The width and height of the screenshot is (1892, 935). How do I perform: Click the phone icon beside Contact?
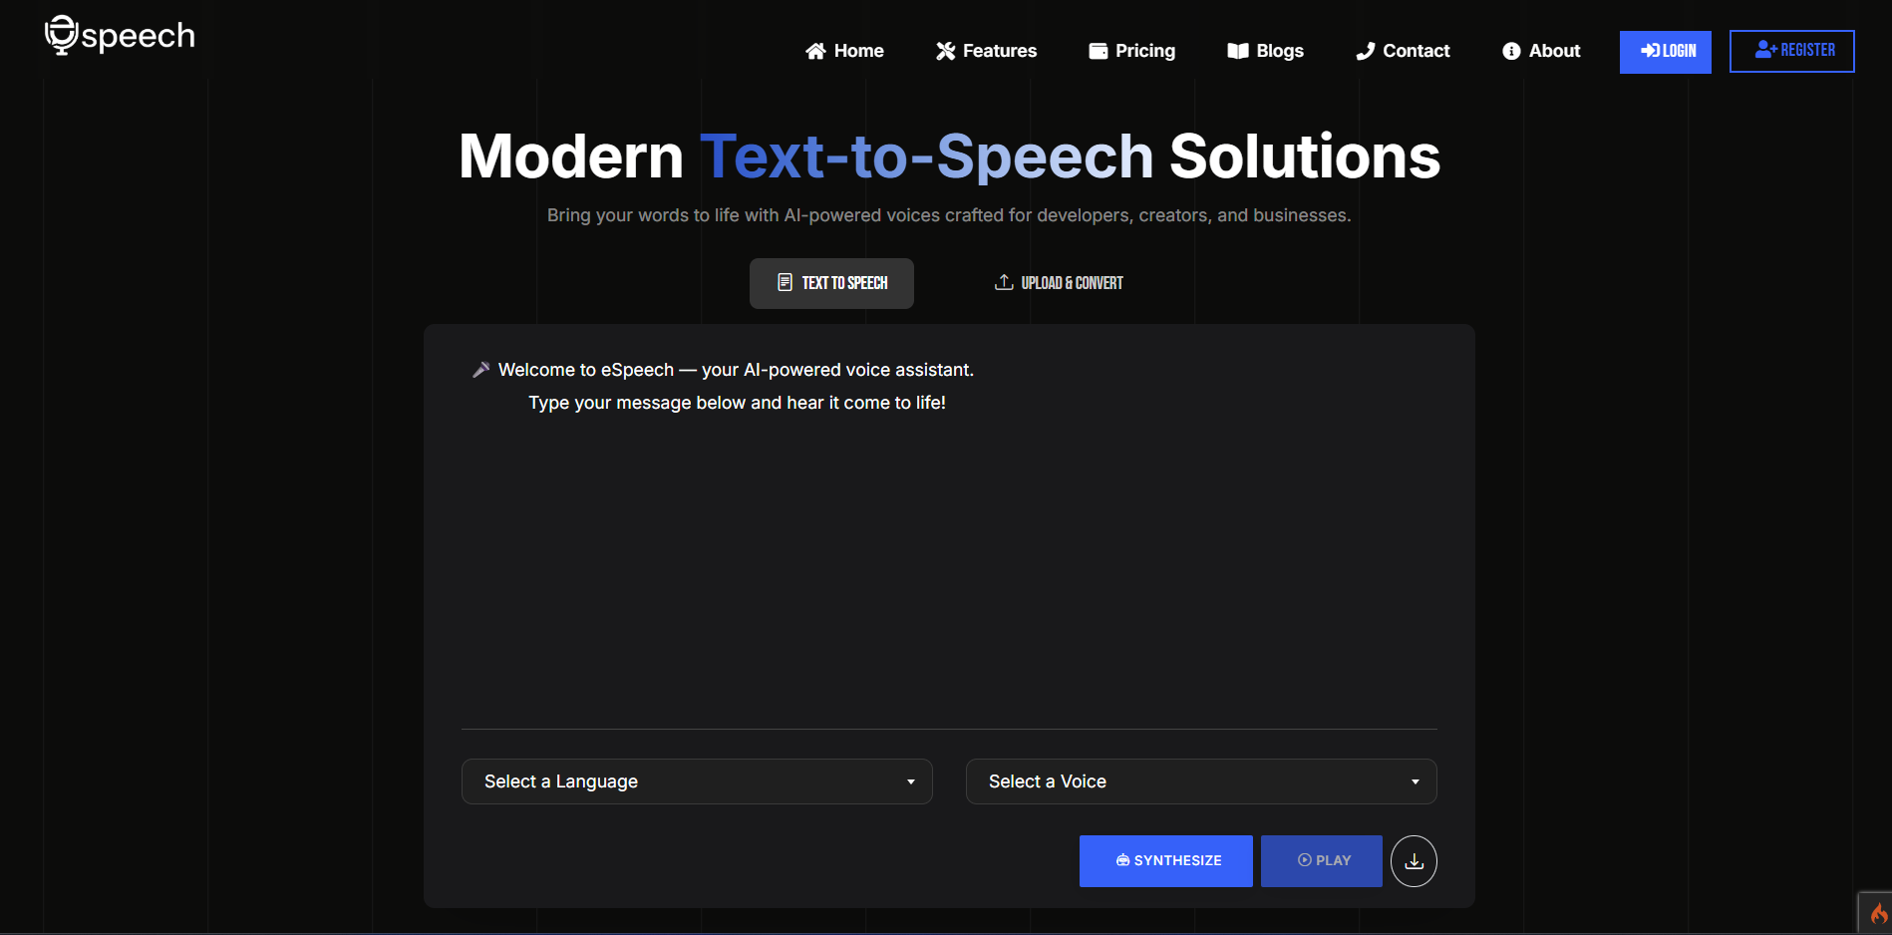coord(1365,51)
